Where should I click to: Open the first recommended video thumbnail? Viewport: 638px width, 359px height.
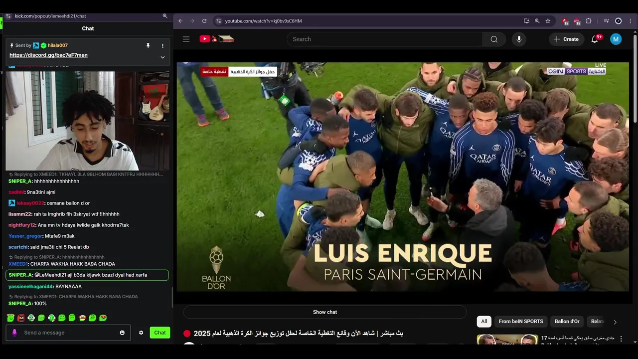507,339
